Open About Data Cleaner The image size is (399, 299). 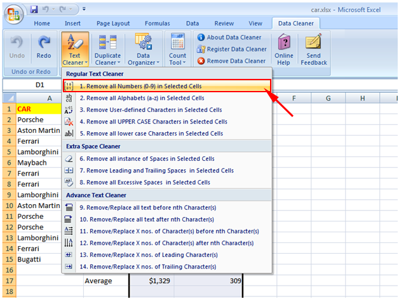[229, 38]
